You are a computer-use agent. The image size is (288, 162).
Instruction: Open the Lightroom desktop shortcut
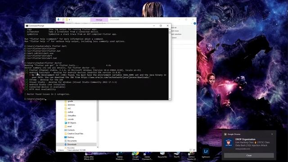coord(206,153)
